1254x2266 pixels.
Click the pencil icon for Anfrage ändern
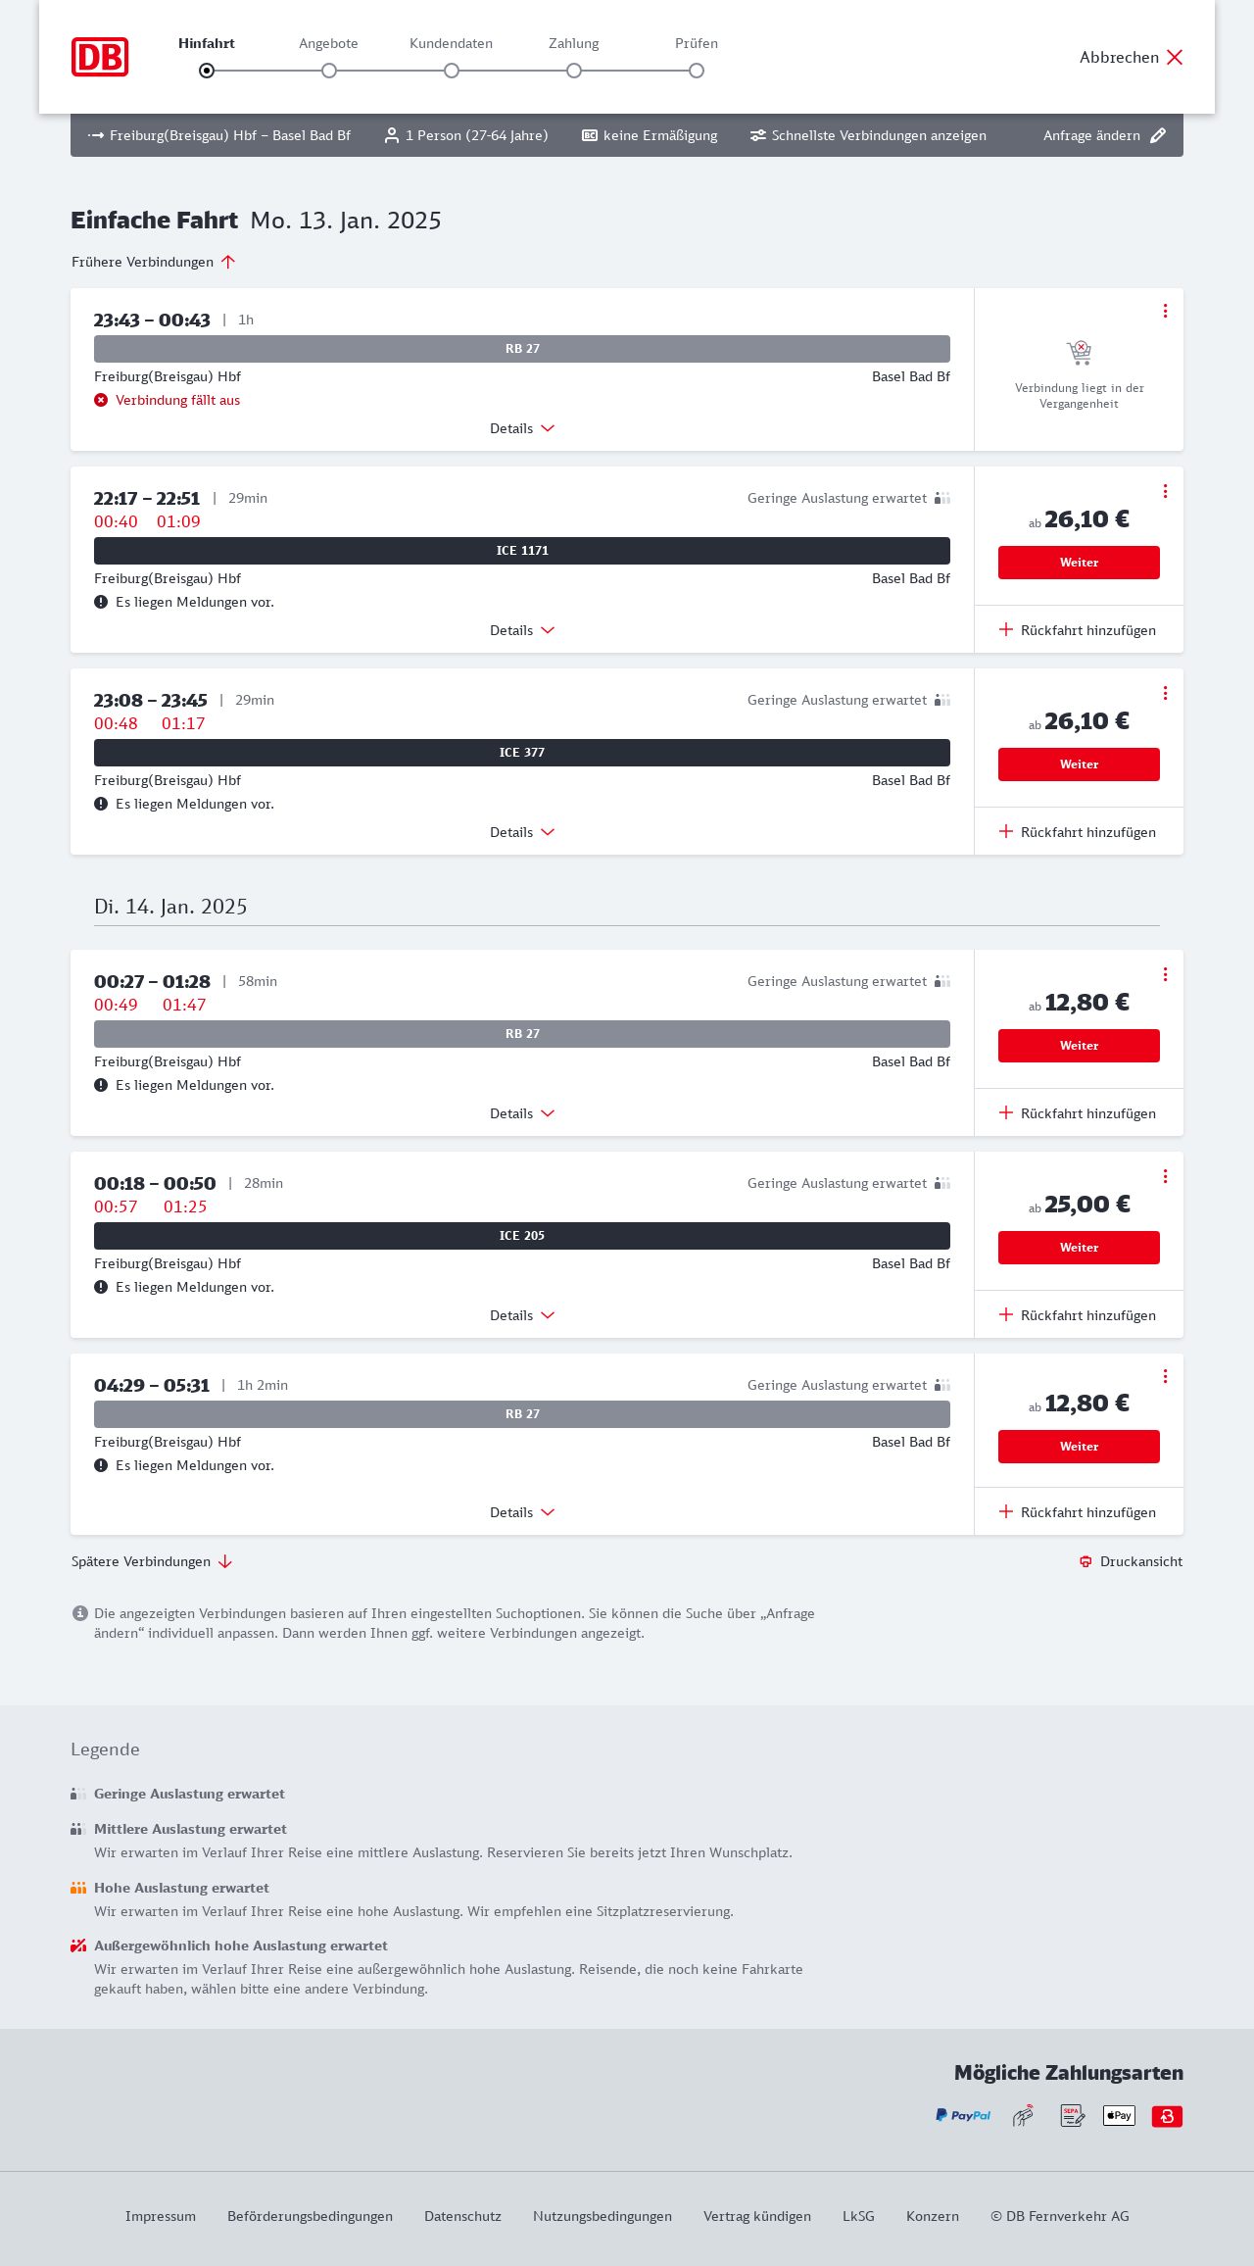(1158, 135)
